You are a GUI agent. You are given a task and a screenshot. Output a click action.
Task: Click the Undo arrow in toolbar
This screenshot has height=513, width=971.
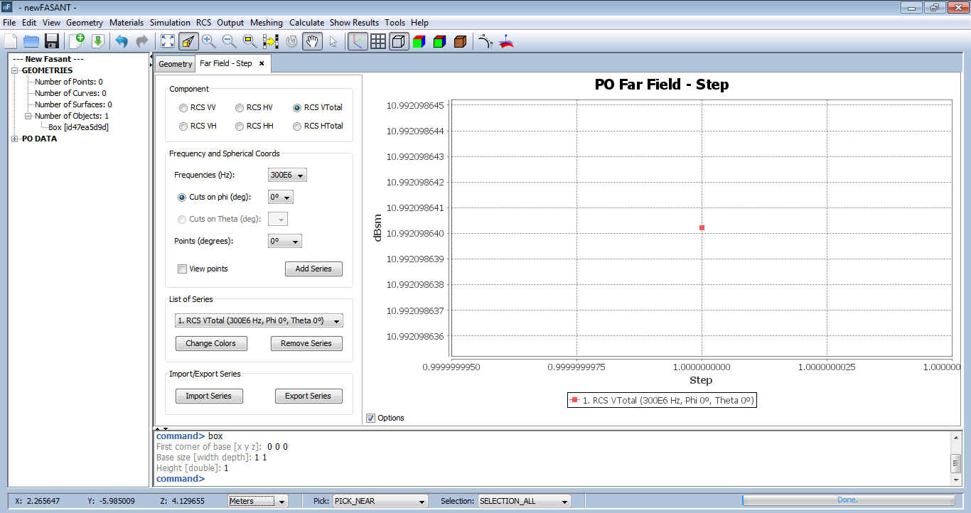(x=122, y=41)
